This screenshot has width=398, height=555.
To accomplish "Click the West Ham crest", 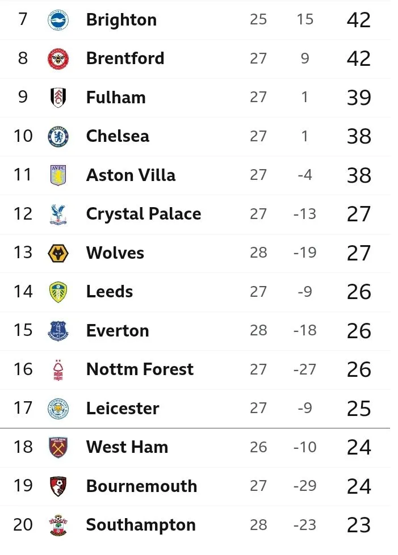I will coord(58,447).
